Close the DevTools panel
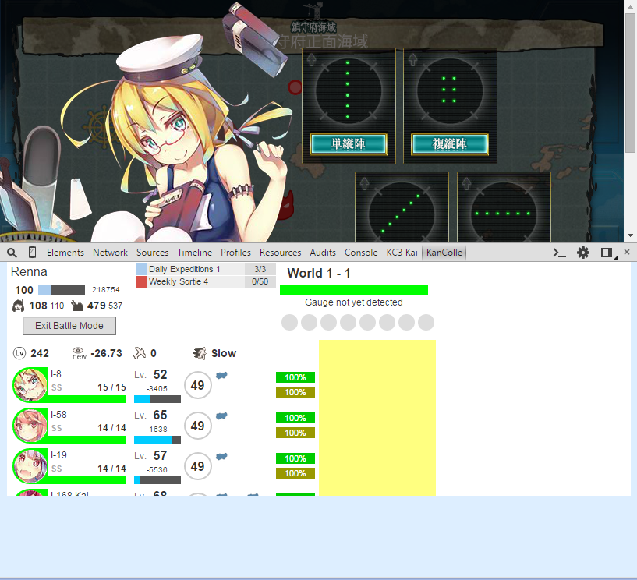 point(627,253)
